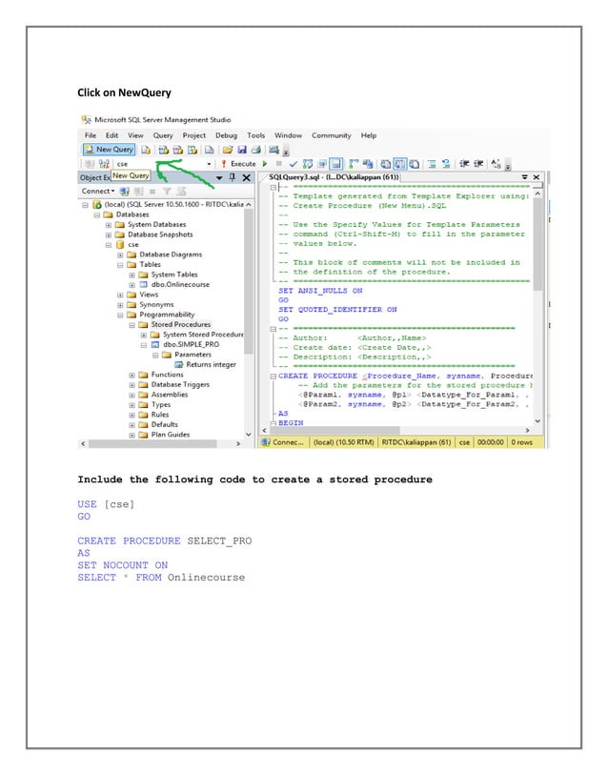
Task: Click the Filter funnel icon in Object Explorer
Action: click(x=167, y=192)
